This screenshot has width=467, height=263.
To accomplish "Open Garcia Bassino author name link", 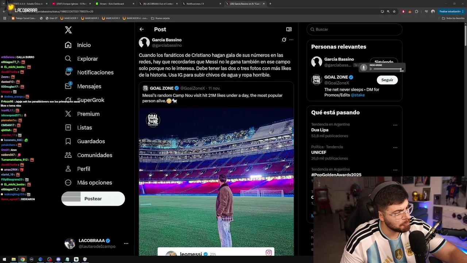I will (x=167, y=40).
